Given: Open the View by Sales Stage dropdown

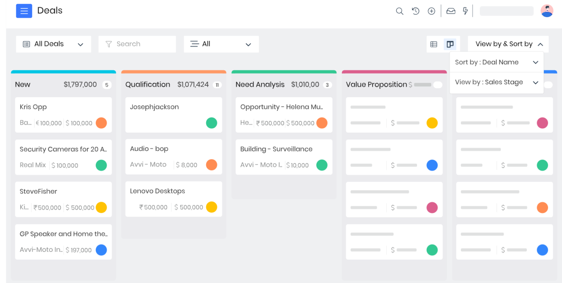Looking at the screenshot, I should 496,82.
